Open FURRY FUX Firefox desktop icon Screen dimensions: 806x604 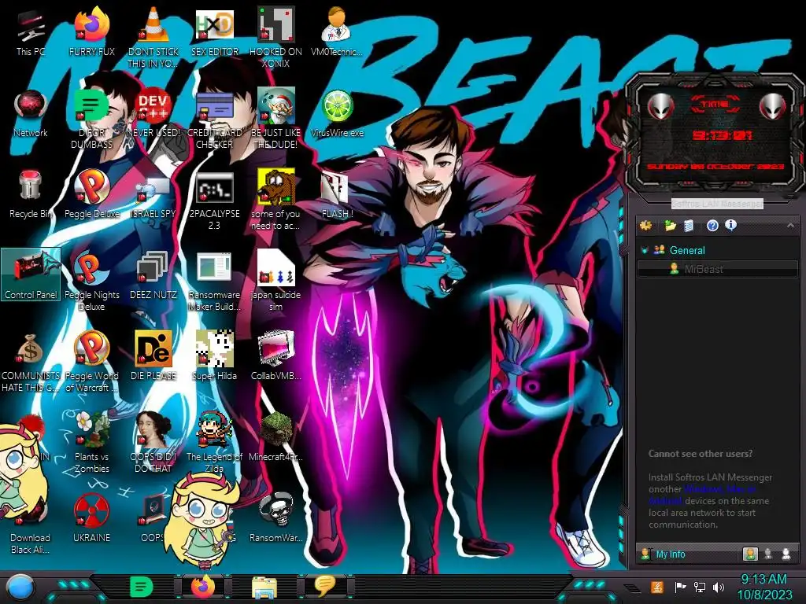[x=92, y=32]
